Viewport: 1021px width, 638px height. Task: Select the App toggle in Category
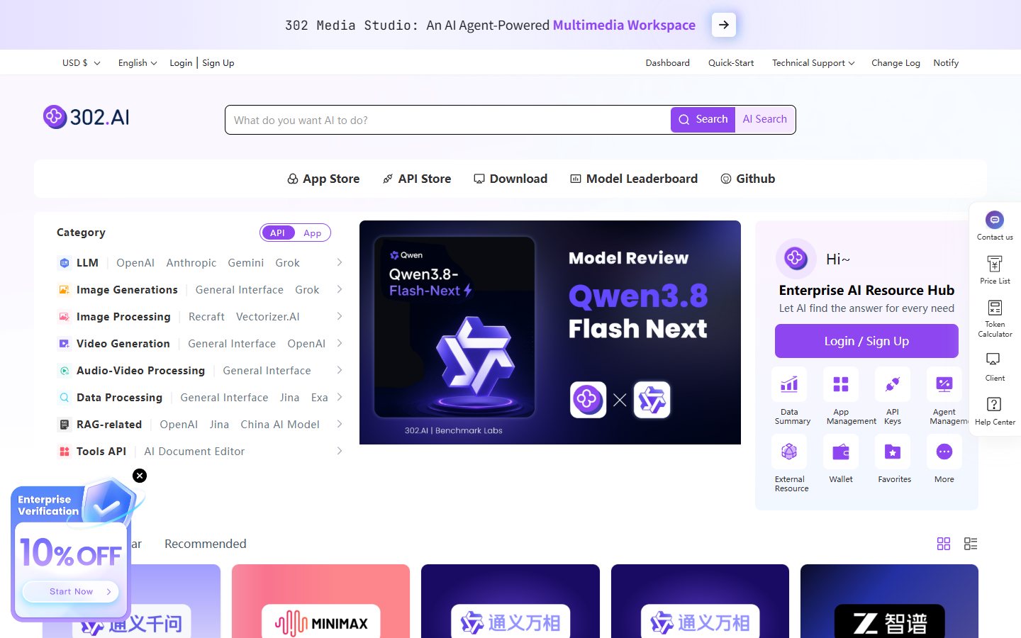[x=313, y=233]
